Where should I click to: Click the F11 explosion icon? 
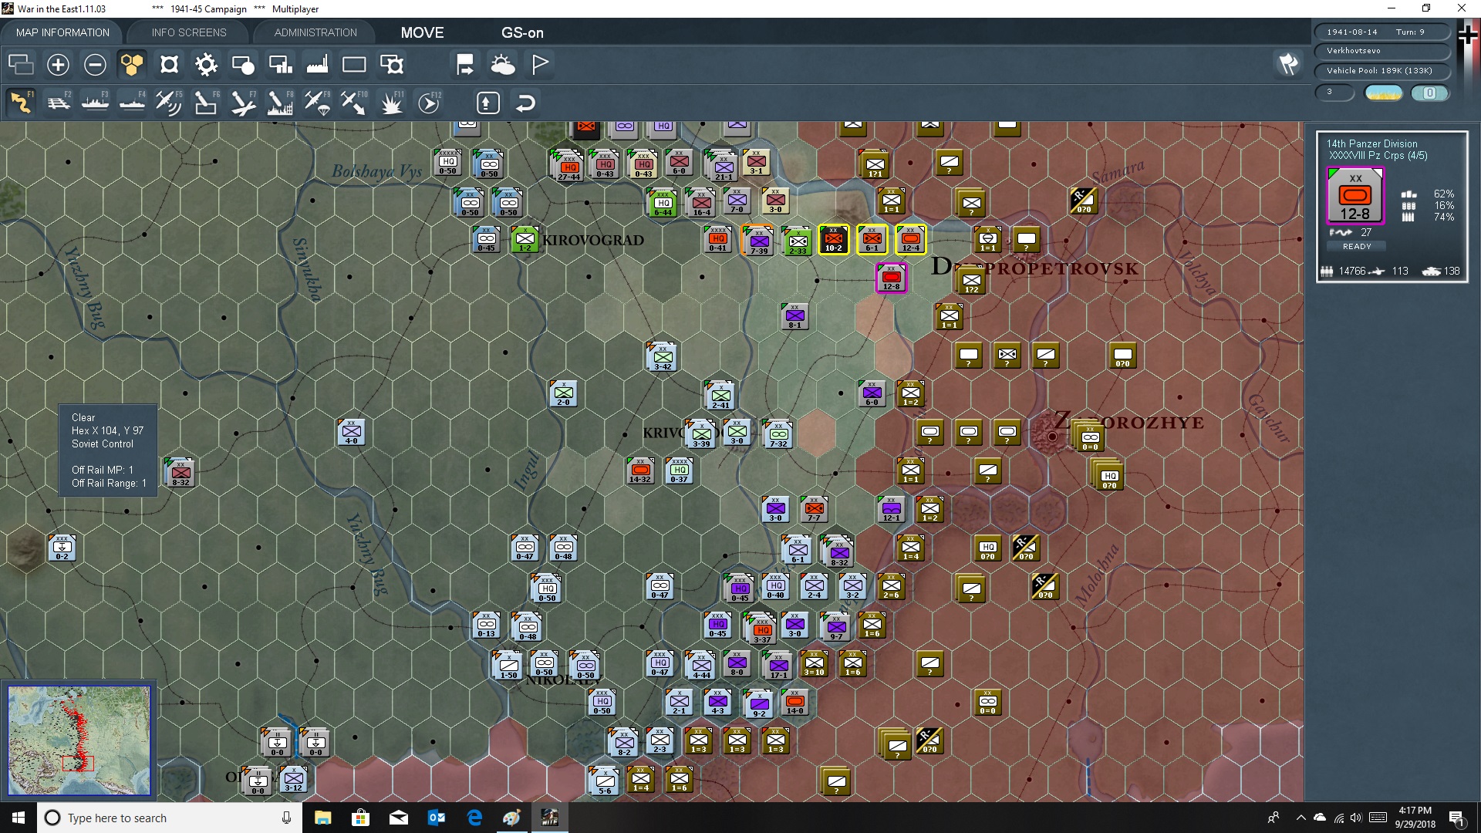pyautogui.click(x=391, y=103)
